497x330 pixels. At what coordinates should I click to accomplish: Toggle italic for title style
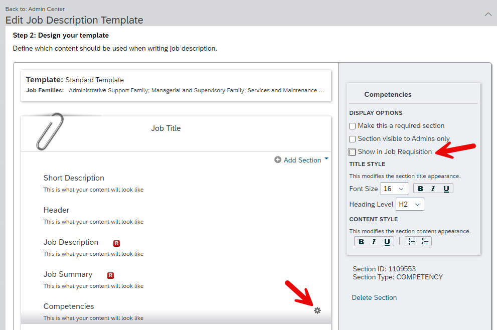pyautogui.click(x=433, y=189)
